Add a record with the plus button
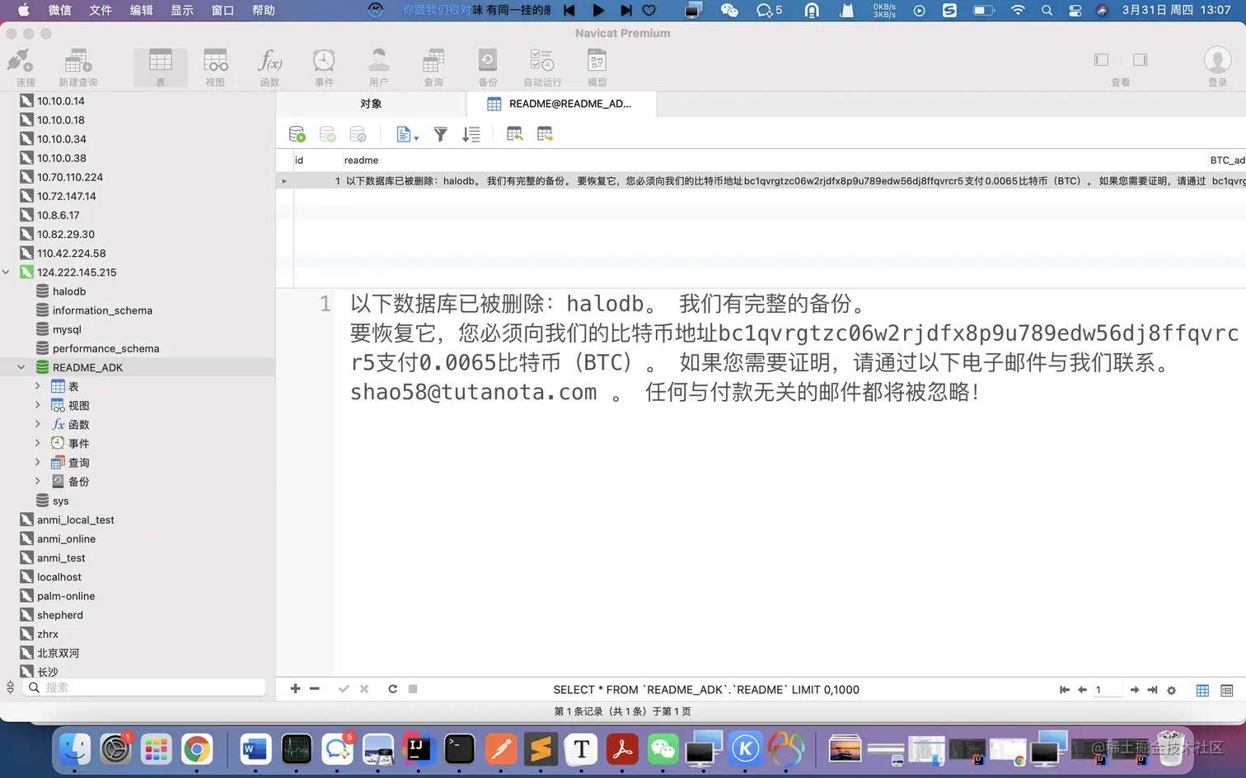The height and width of the screenshot is (778, 1246). (295, 689)
